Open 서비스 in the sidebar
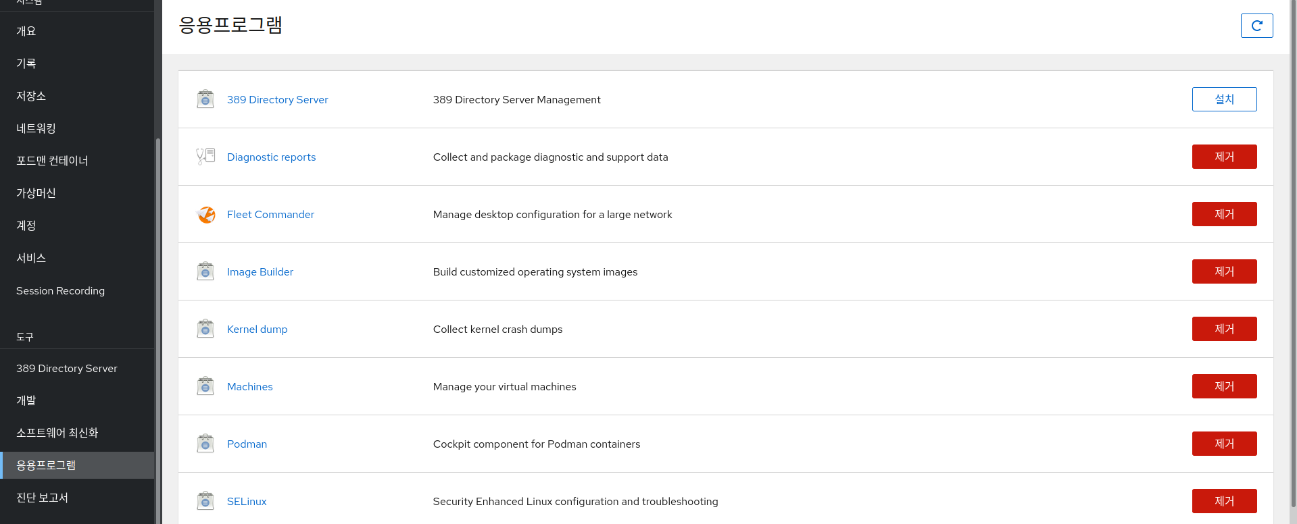This screenshot has height=524, width=1297. click(77, 258)
